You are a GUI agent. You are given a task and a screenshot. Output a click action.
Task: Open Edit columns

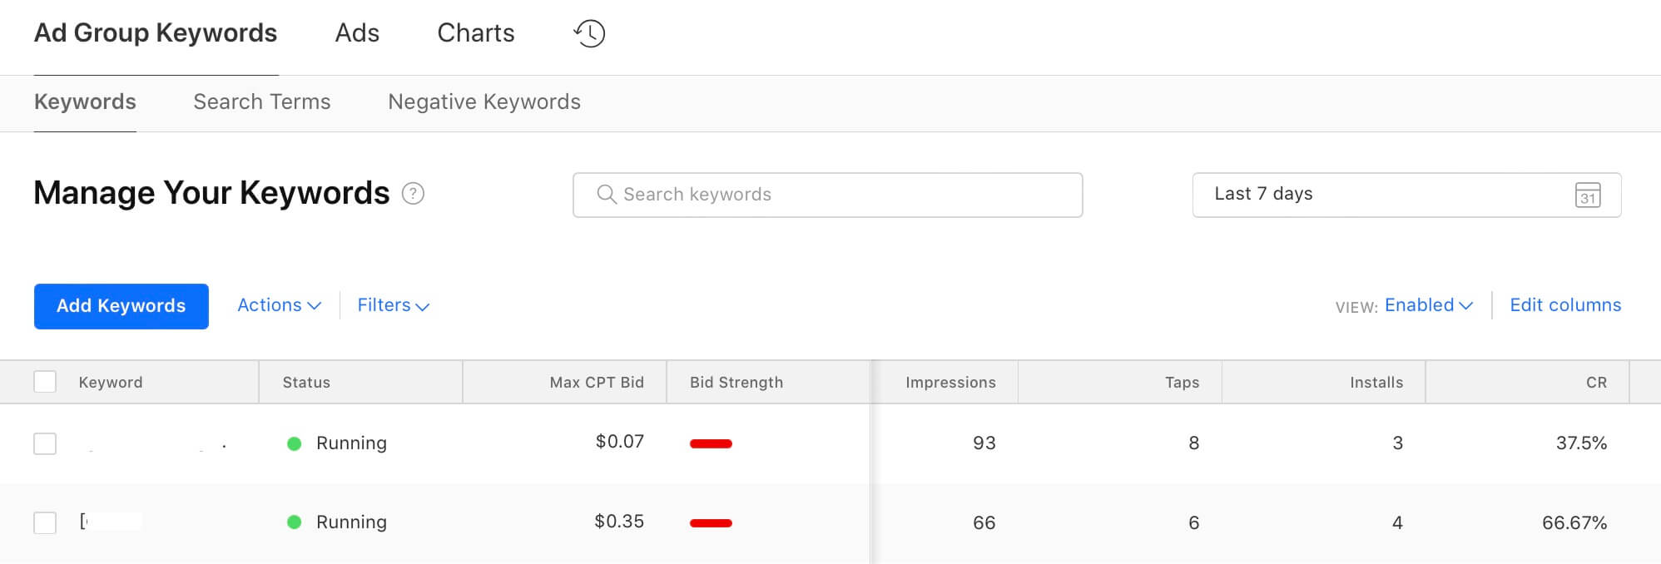pyautogui.click(x=1564, y=305)
